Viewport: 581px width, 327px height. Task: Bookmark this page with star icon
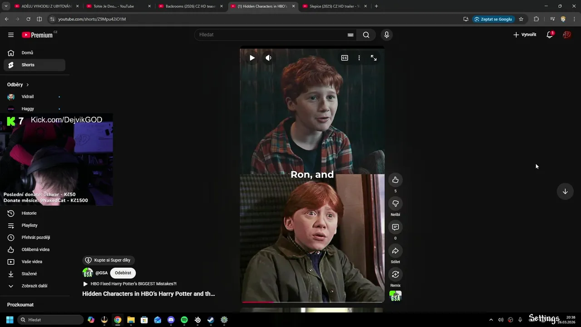point(521,19)
